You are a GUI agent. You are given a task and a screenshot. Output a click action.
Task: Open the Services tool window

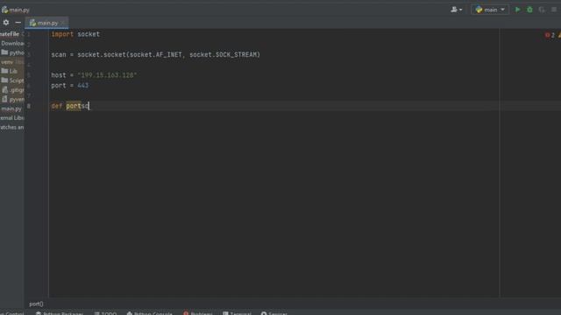(274, 313)
